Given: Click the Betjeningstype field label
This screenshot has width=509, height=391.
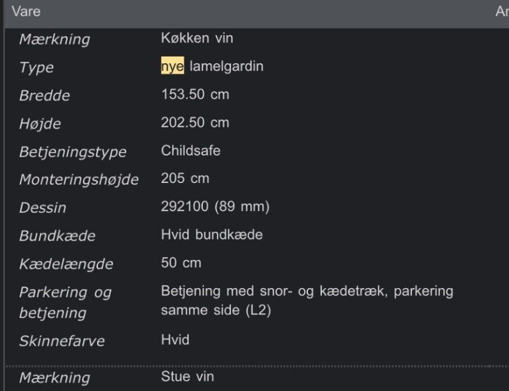Looking at the screenshot, I should [x=73, y=152].
